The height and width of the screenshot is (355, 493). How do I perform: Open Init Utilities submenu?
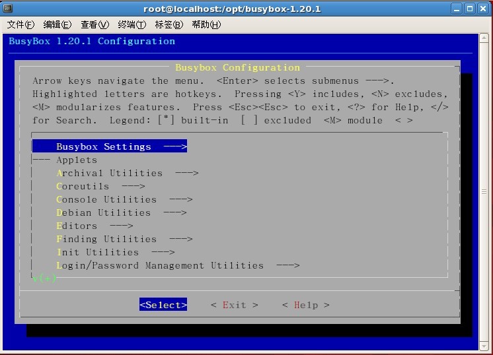(116, 252)
